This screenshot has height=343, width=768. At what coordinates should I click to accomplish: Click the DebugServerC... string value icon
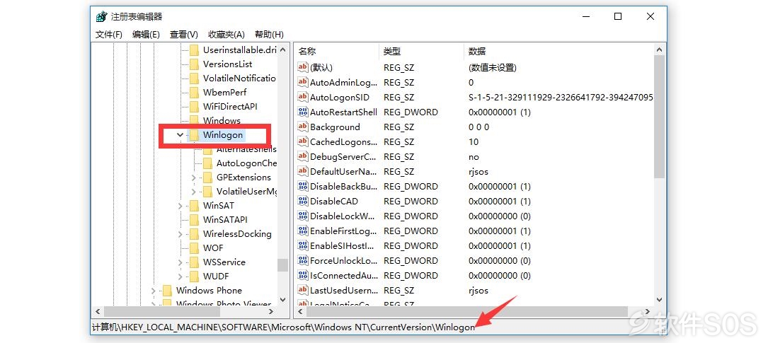303,156
